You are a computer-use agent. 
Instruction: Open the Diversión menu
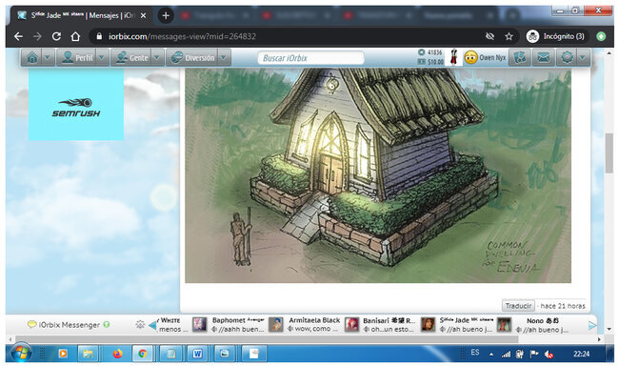[192, 58]
